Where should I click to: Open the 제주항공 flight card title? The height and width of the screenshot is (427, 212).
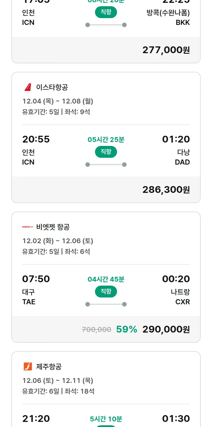[x=49, y=366]
